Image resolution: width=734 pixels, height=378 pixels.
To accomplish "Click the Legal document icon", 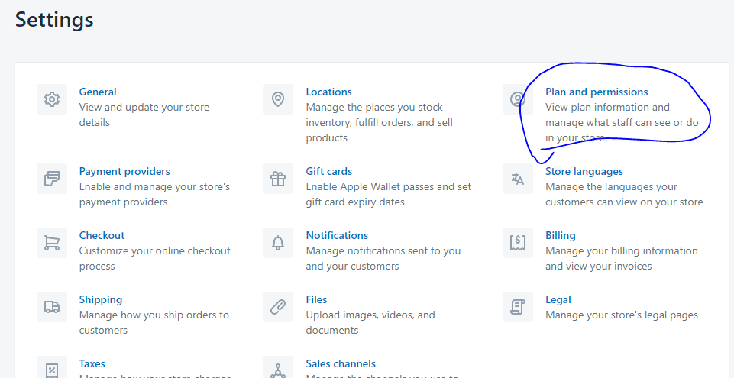I will [518, 307].
